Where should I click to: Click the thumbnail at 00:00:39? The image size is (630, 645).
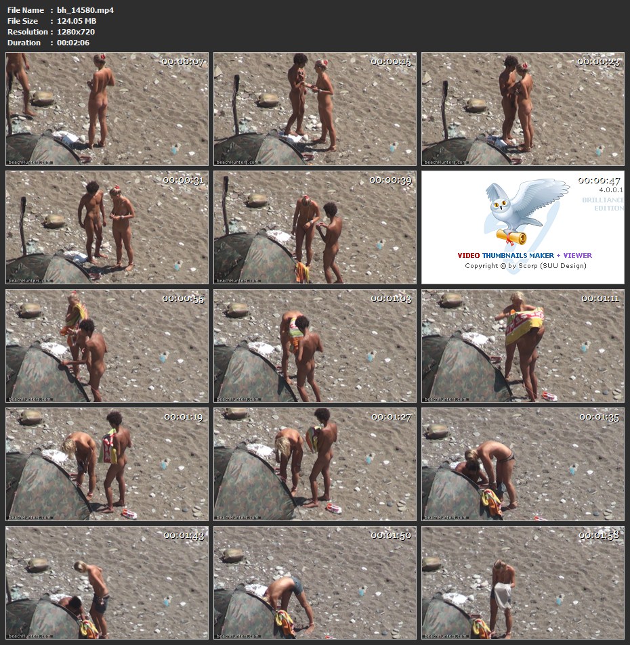coord(315,227)
